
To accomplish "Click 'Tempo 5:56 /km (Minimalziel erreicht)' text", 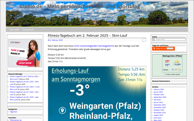I will point(67,58).
